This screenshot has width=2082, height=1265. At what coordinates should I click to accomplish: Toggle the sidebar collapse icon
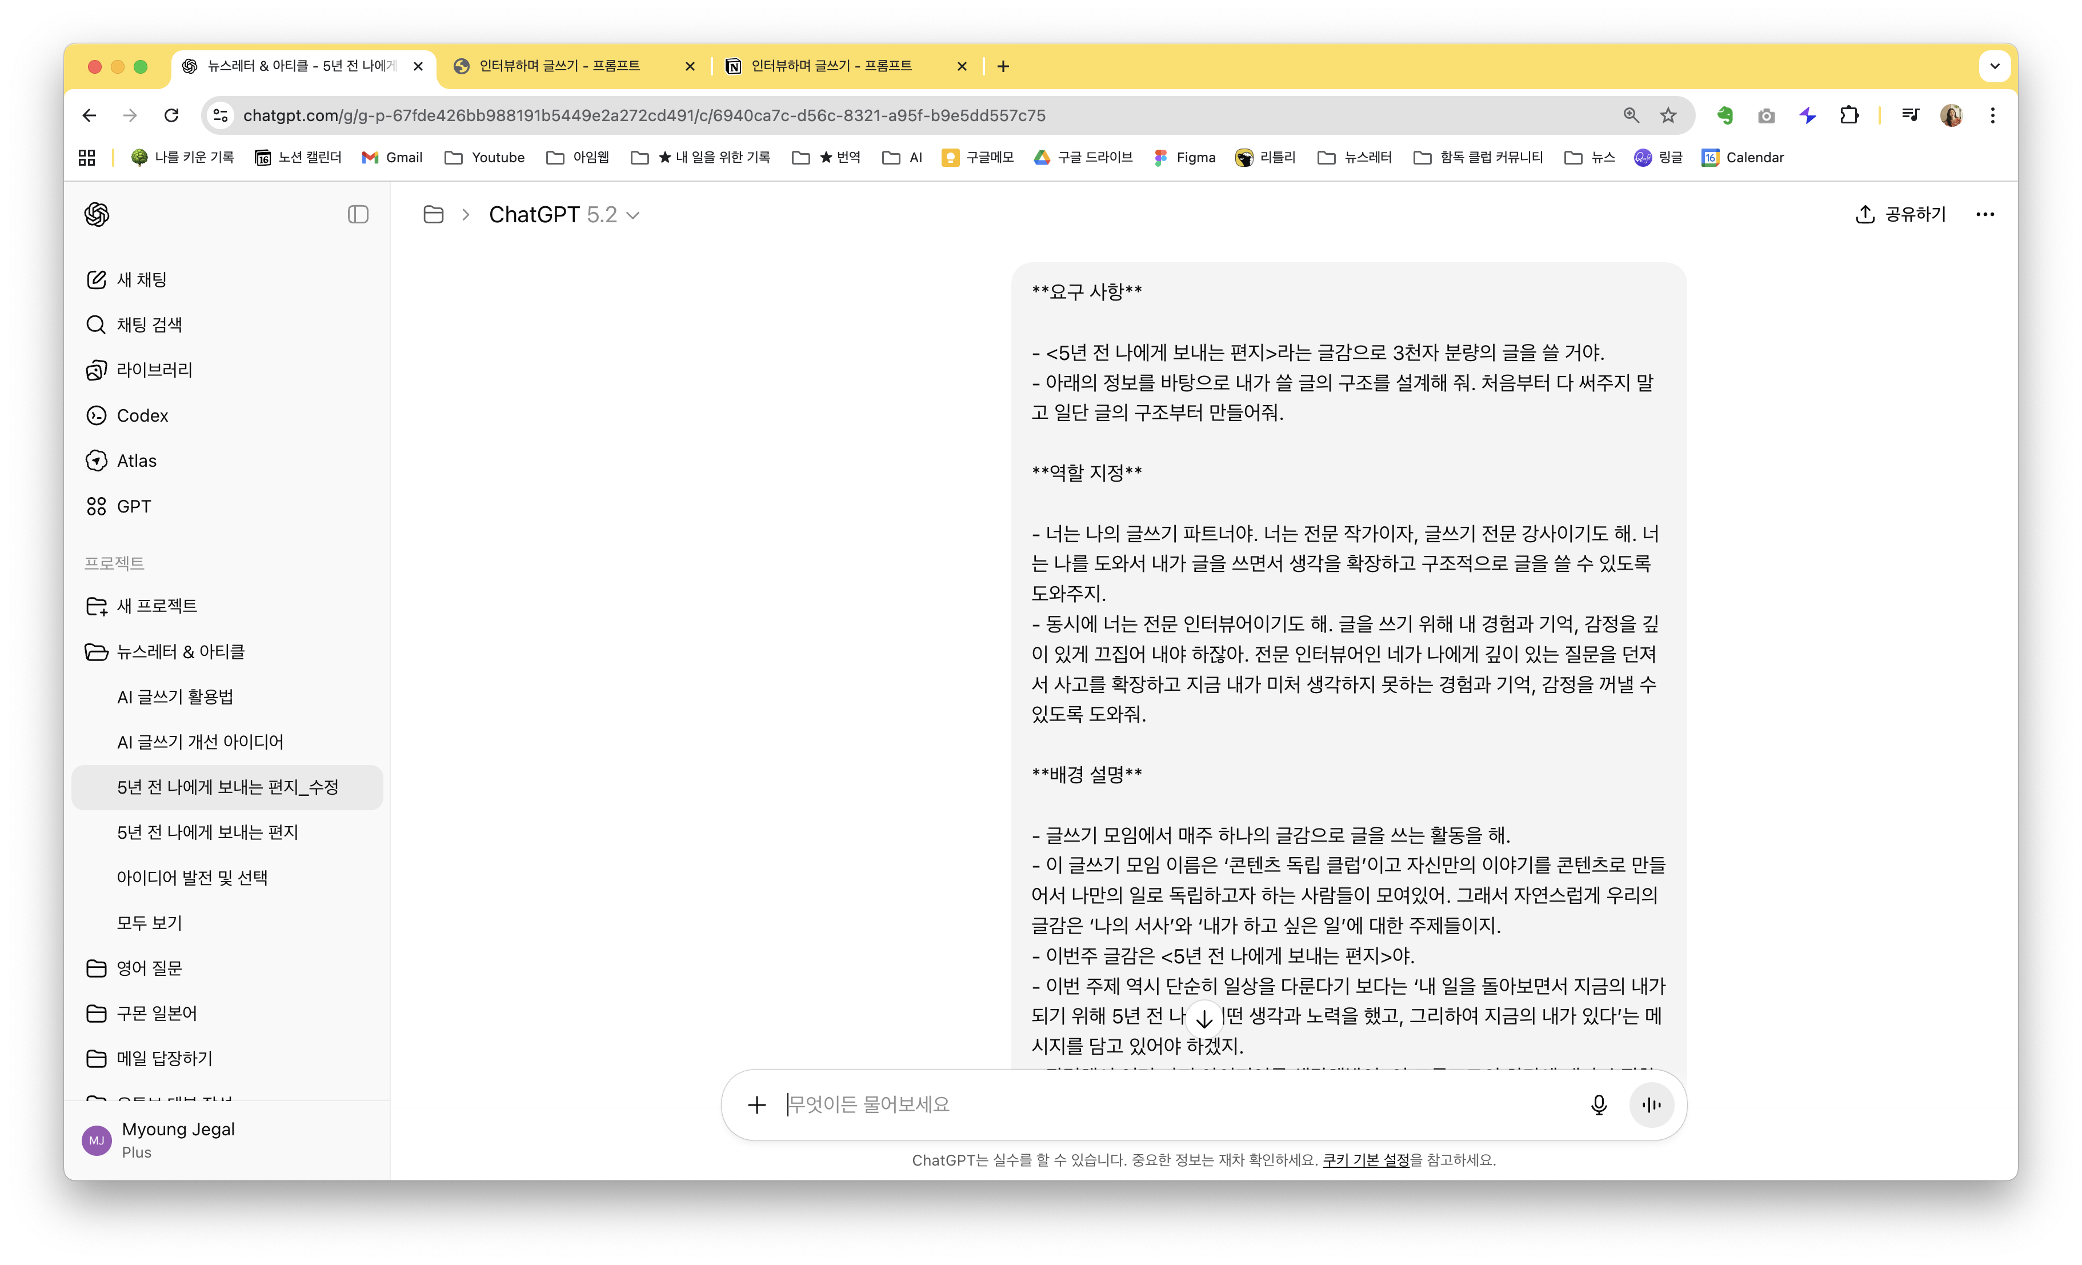point(358,215)
